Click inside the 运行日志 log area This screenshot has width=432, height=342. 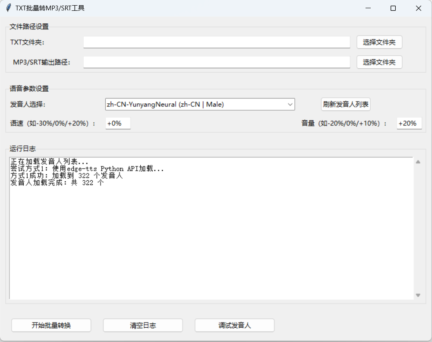207,225
